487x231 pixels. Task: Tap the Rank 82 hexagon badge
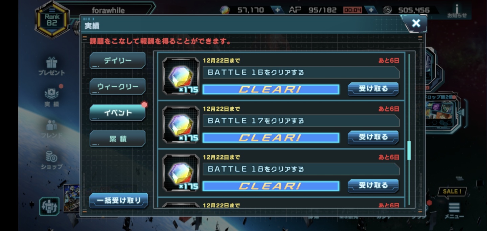pos(52,20)
